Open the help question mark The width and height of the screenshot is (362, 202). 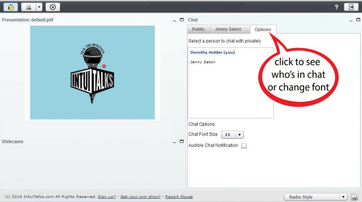coord(337,7)
